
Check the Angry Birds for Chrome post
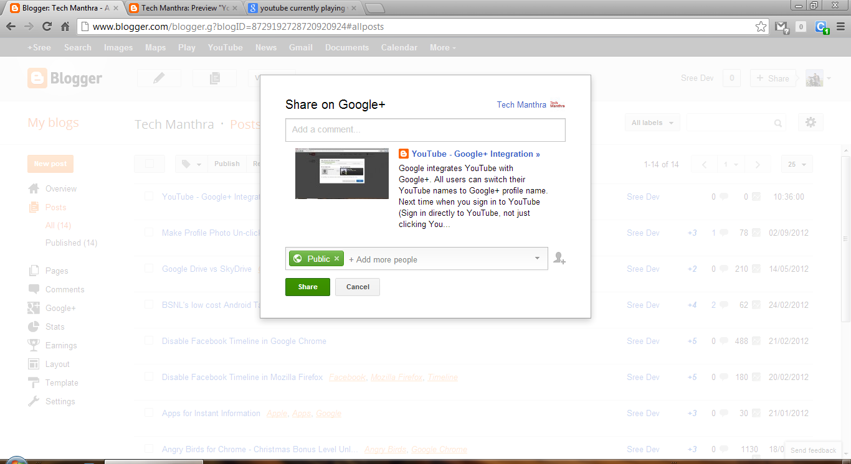149,448
